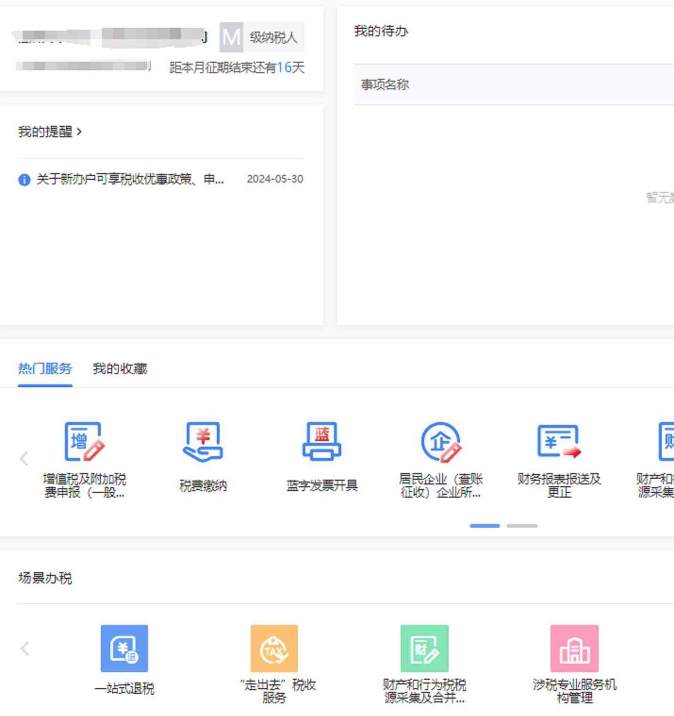Viewport: 674px width, 716px height.
Task: Open resident enterprise income tax icon
Action: pyautogui.click(x=441, y=442)
